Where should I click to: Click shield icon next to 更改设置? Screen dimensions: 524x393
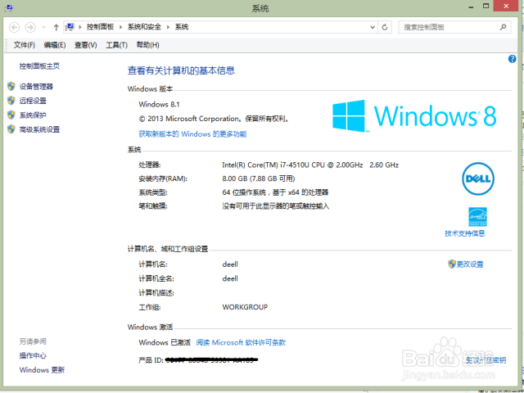tap(452, 264)
